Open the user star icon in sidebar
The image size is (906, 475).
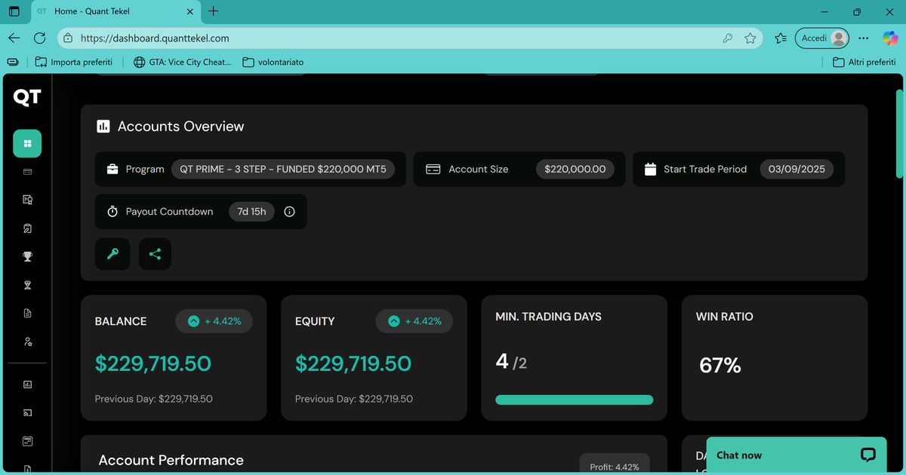[27, 342]
